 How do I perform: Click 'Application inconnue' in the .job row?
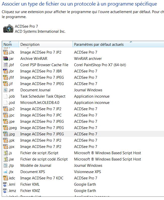92,96
